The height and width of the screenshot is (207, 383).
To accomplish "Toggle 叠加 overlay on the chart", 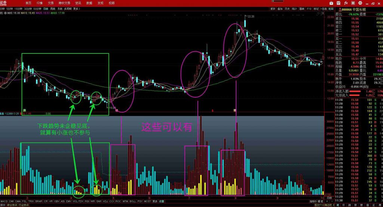I will coord(280,9).
